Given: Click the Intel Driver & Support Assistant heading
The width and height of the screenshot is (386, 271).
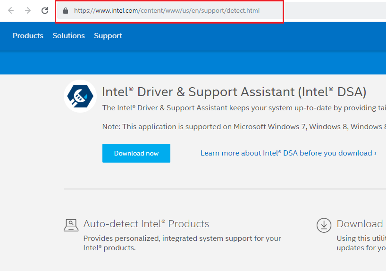Looking at the screenshot, I should tap(234, 91).
